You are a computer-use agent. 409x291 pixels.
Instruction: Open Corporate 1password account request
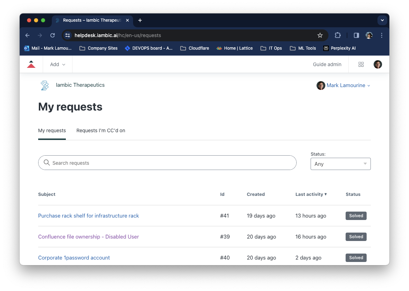[74, 258]
